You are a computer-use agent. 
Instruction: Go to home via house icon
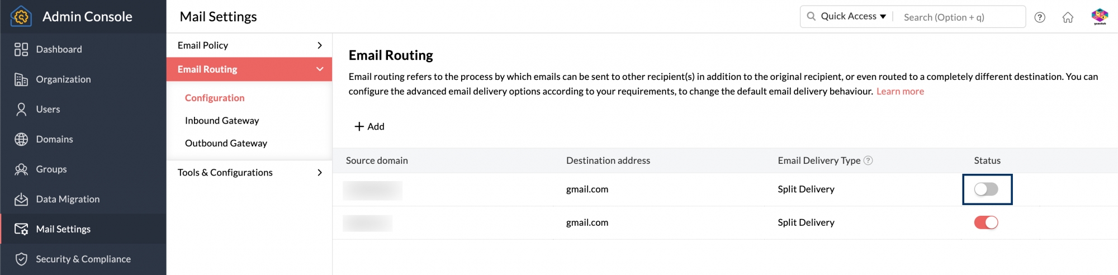(x=1068, y=17)
